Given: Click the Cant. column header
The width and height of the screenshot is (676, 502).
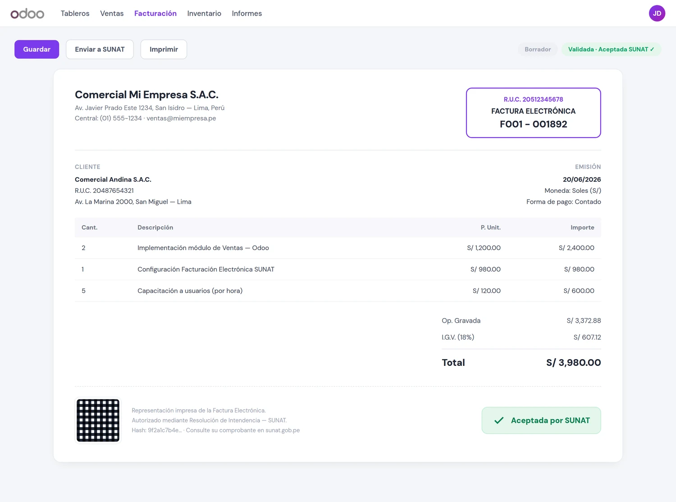Looking at the screenshot, I should [89, 228].
